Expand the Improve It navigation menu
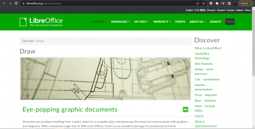Screen dimensions: 255x129 click(x=162, y=22)
